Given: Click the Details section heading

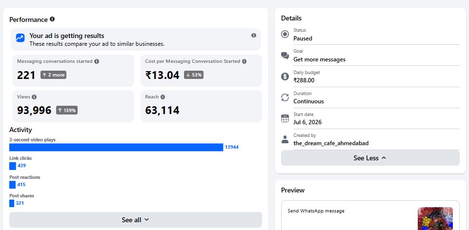Looking at the screenshot, I should (291, 18).
